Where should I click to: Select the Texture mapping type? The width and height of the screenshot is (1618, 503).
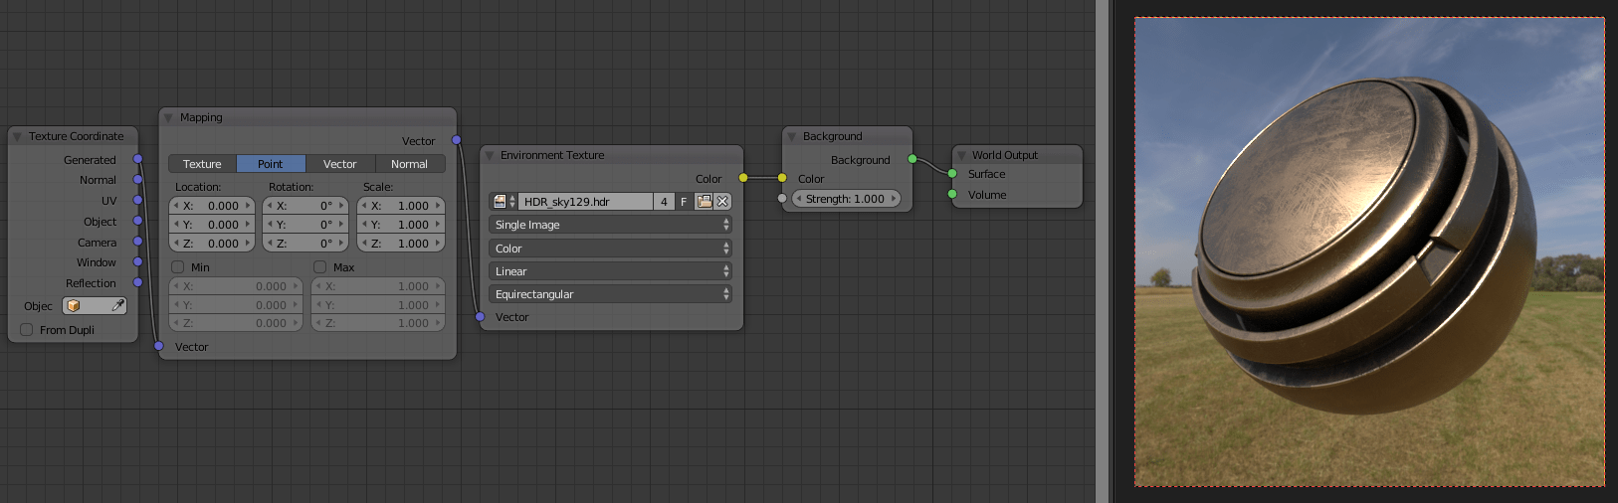coord(202,164)
